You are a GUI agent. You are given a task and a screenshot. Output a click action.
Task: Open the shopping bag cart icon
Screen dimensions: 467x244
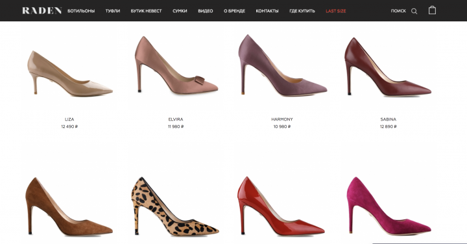[432, 10]
